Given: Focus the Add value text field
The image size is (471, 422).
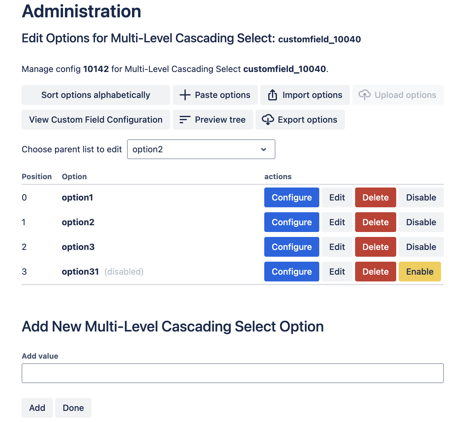Looking at the screenshot, I should pos(232,373).
